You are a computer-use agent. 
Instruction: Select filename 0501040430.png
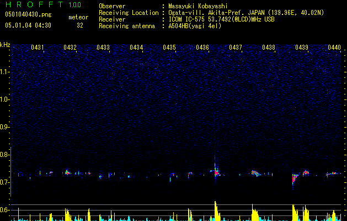coord(28,14)
